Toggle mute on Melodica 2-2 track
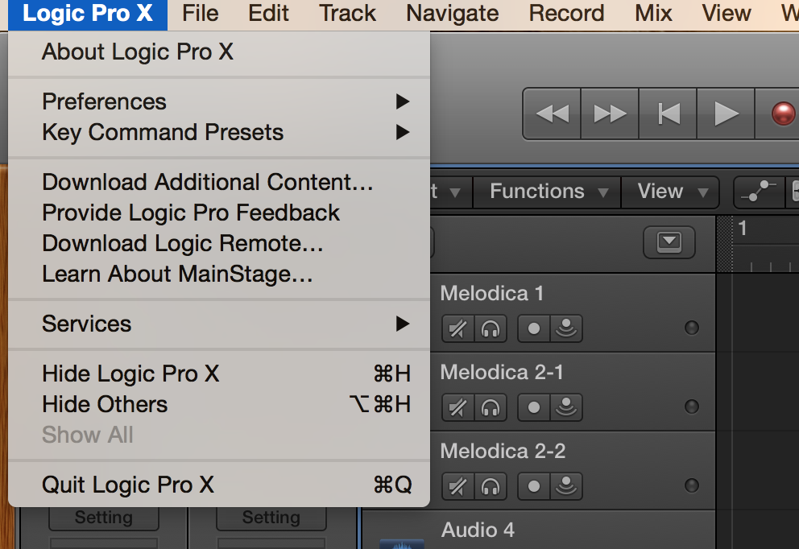Image resolution: width=799 pixels, height=549 pixels. tap(458, 486)
